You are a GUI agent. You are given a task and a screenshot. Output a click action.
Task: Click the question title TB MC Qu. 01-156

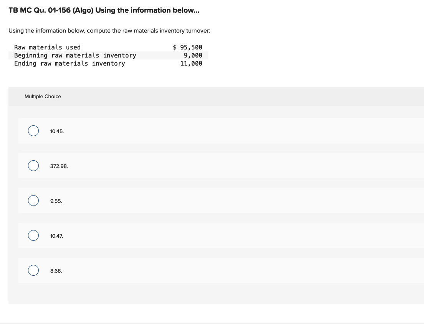104,10
